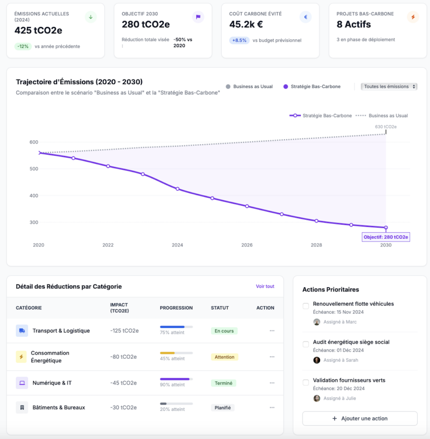
Task: Click the euro icon on Coût Carbone Évité card
Action: (x=306, y=17)
